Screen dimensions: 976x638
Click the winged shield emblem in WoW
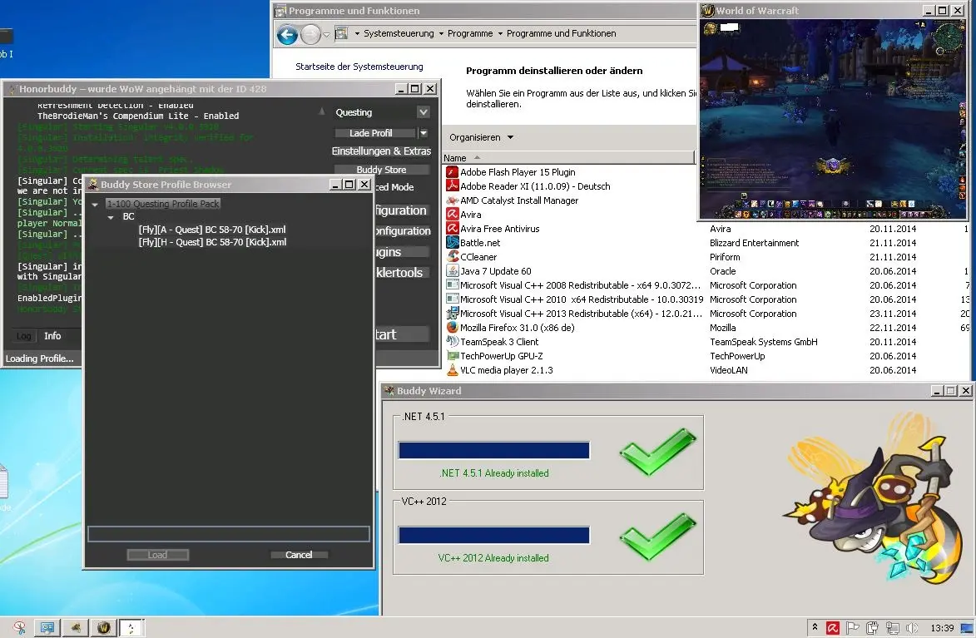834,166
